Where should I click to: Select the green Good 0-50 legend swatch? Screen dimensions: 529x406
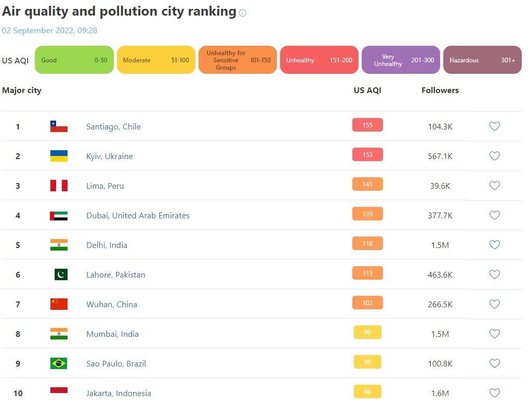[x=74, y=60]
